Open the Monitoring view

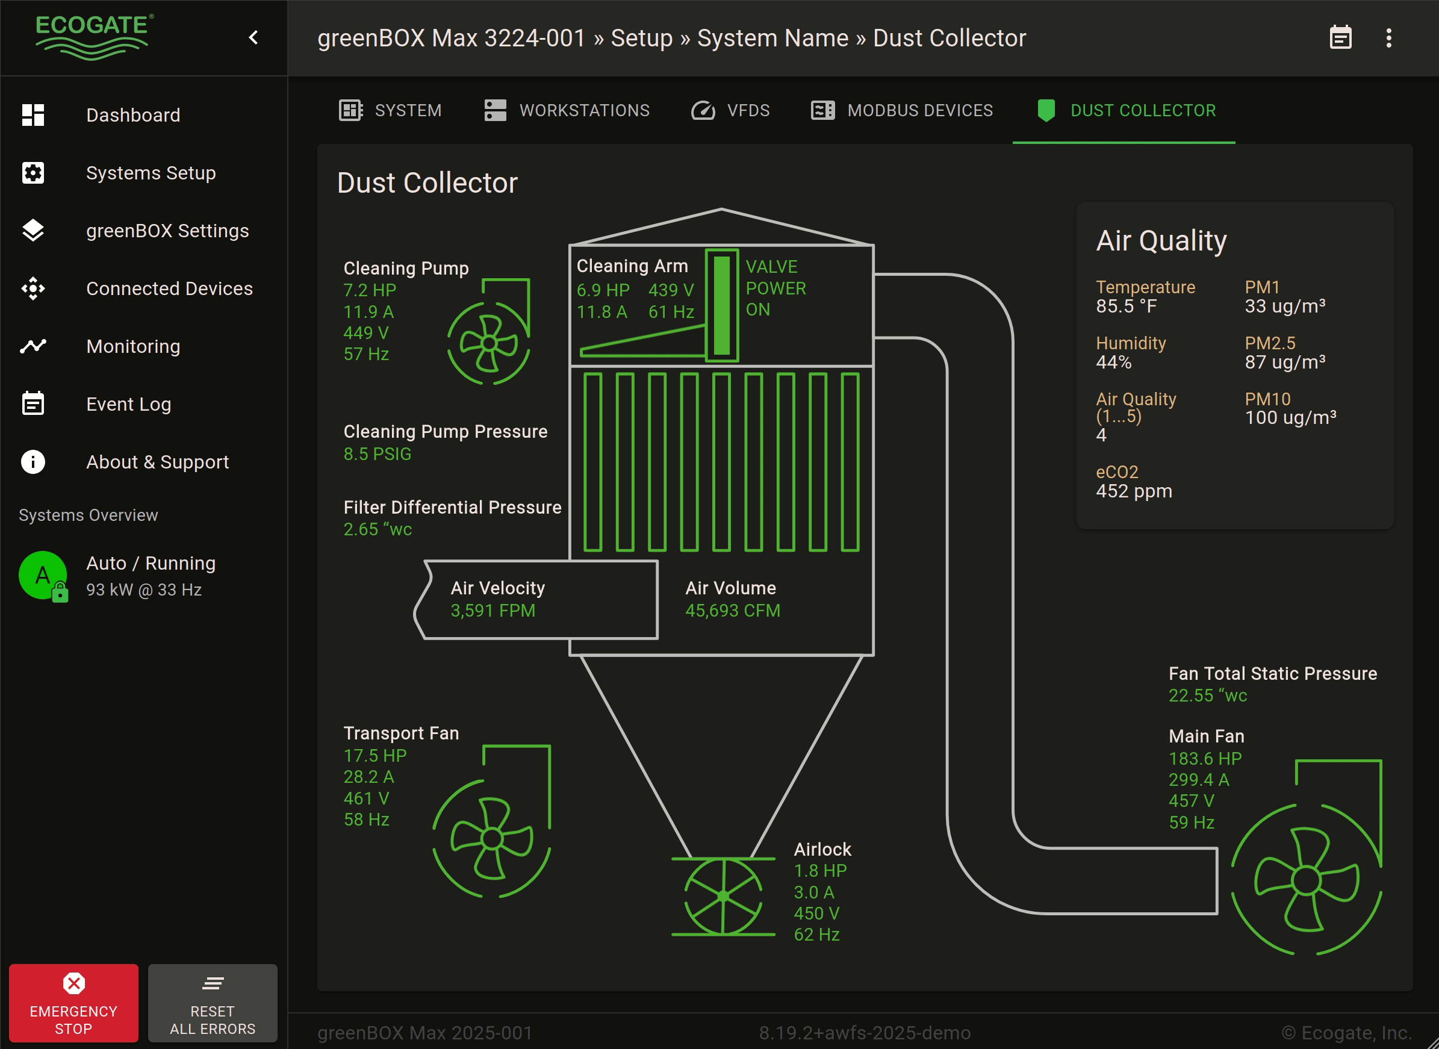132,346
